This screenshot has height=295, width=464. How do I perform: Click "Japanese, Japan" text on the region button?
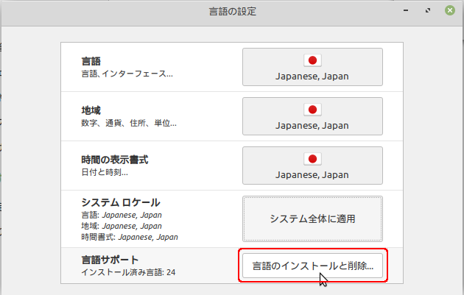(312, 125)
